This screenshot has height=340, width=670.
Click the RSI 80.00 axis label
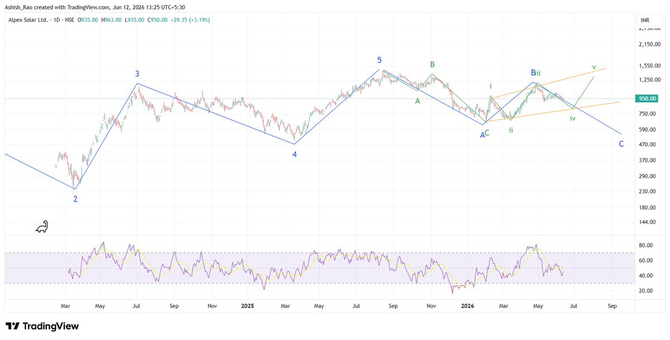point(647,245)
